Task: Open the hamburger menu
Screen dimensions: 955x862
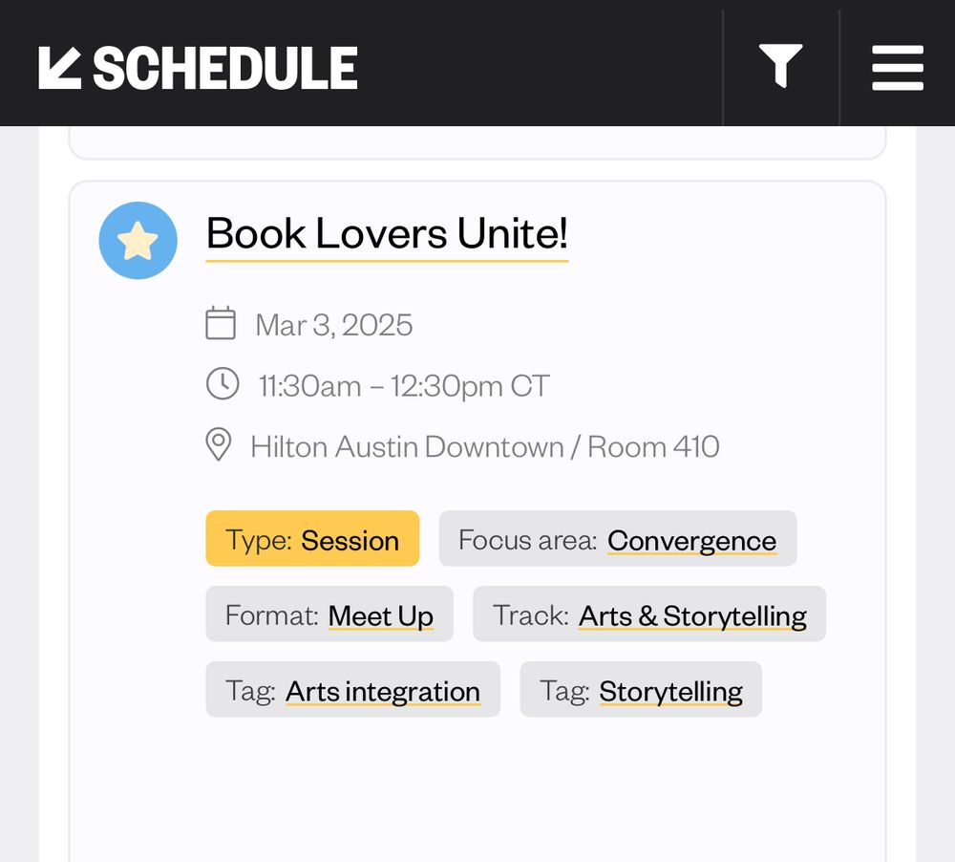Action: [x=898, y=67]
